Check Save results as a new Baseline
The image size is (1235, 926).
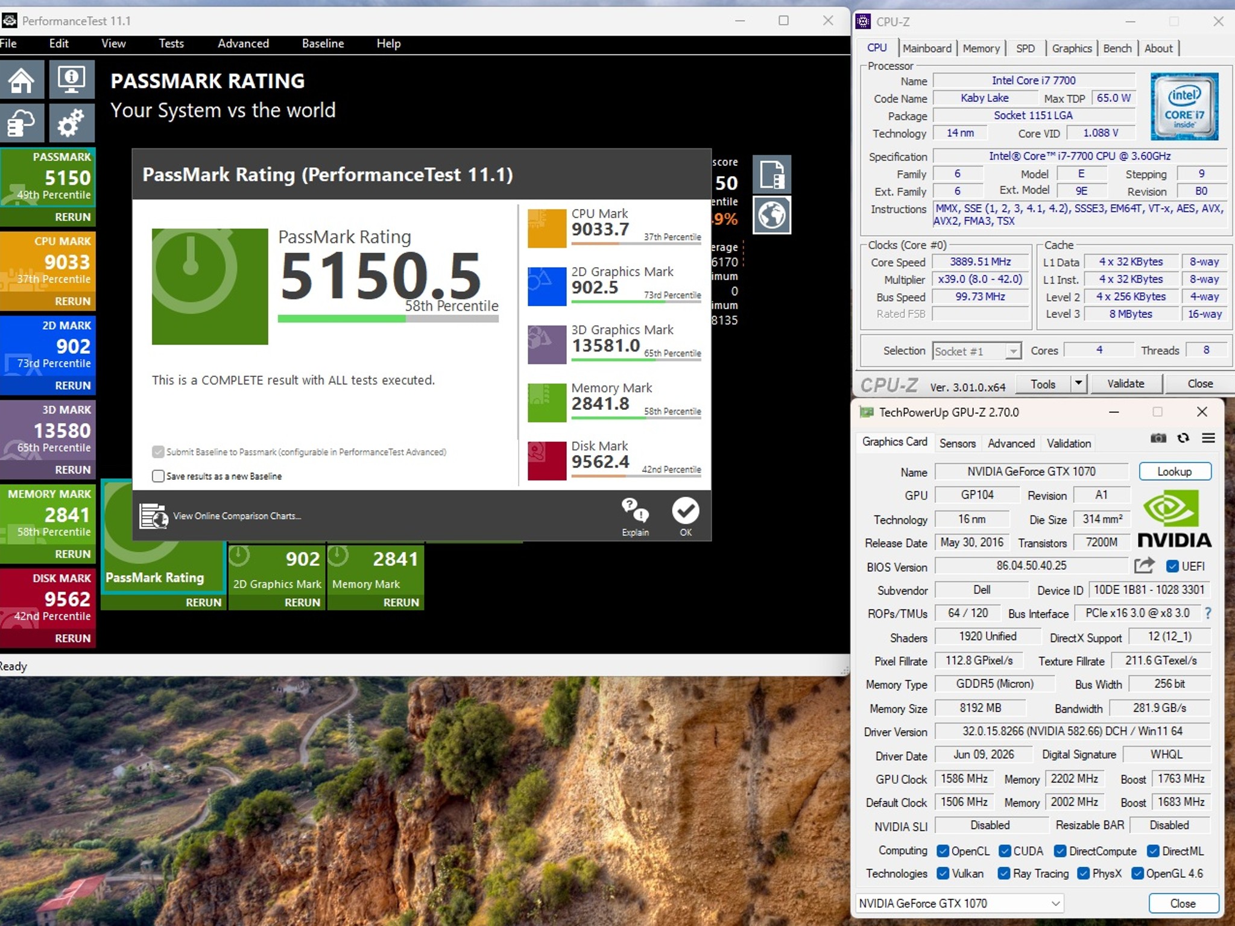[158, 476]
